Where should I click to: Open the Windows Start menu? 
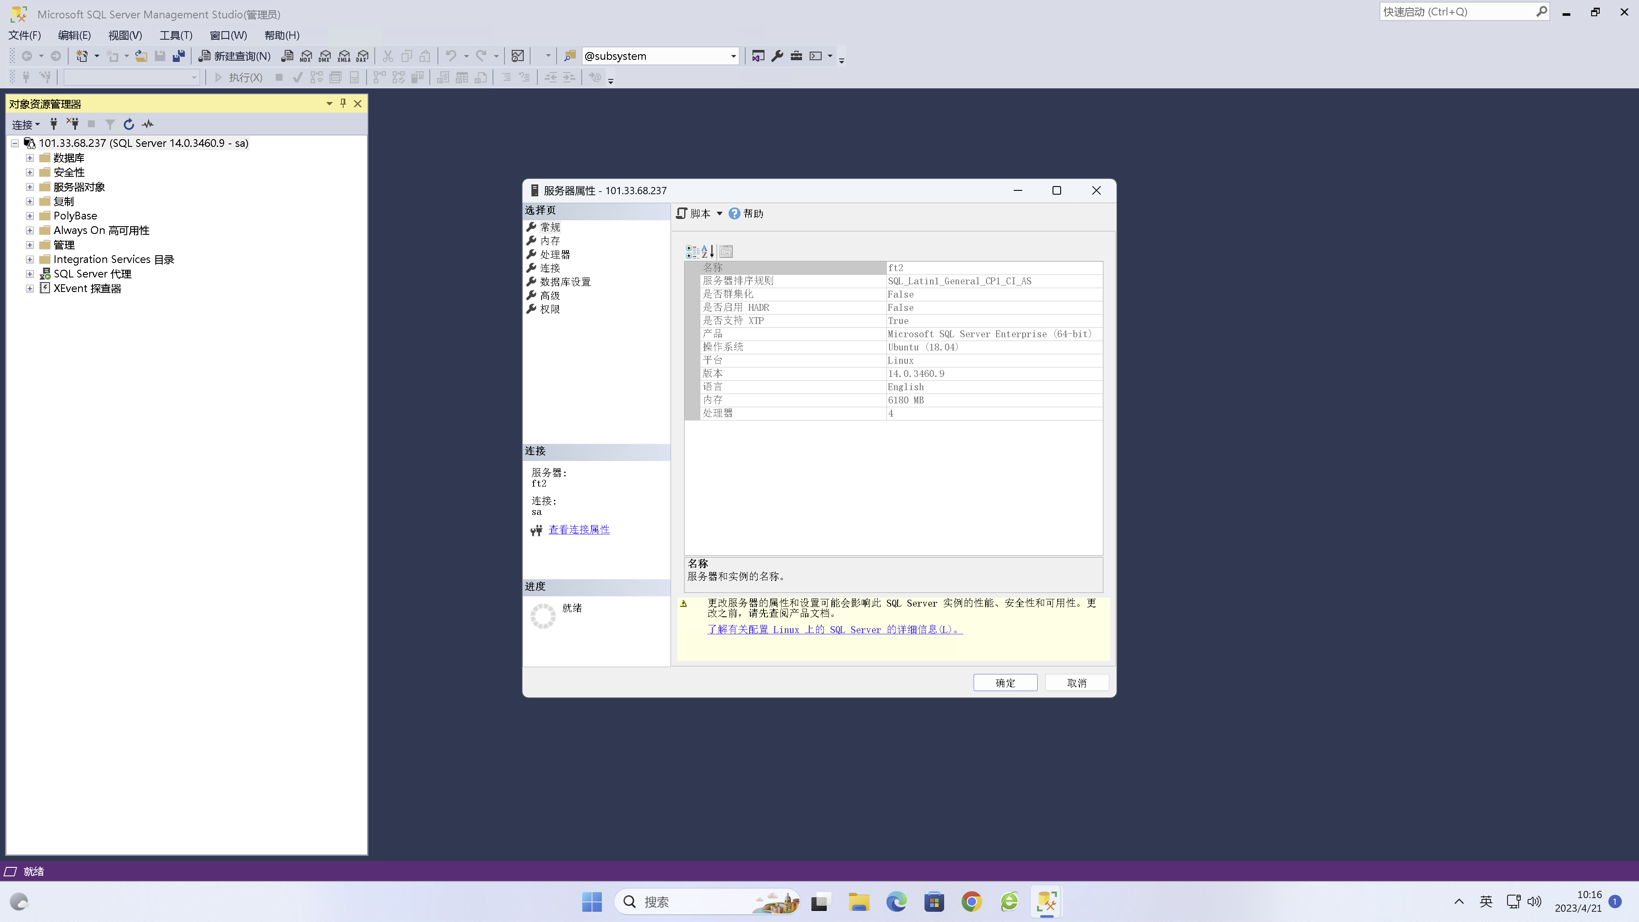(x=592, y=902)
